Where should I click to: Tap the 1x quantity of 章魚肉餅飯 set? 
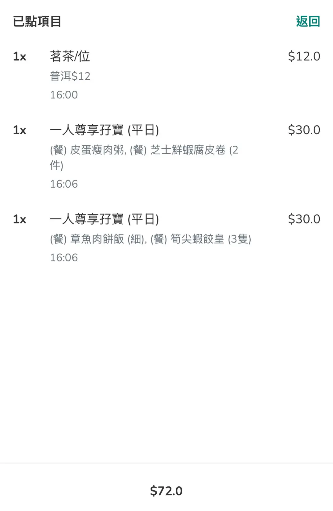pos(19,219)
